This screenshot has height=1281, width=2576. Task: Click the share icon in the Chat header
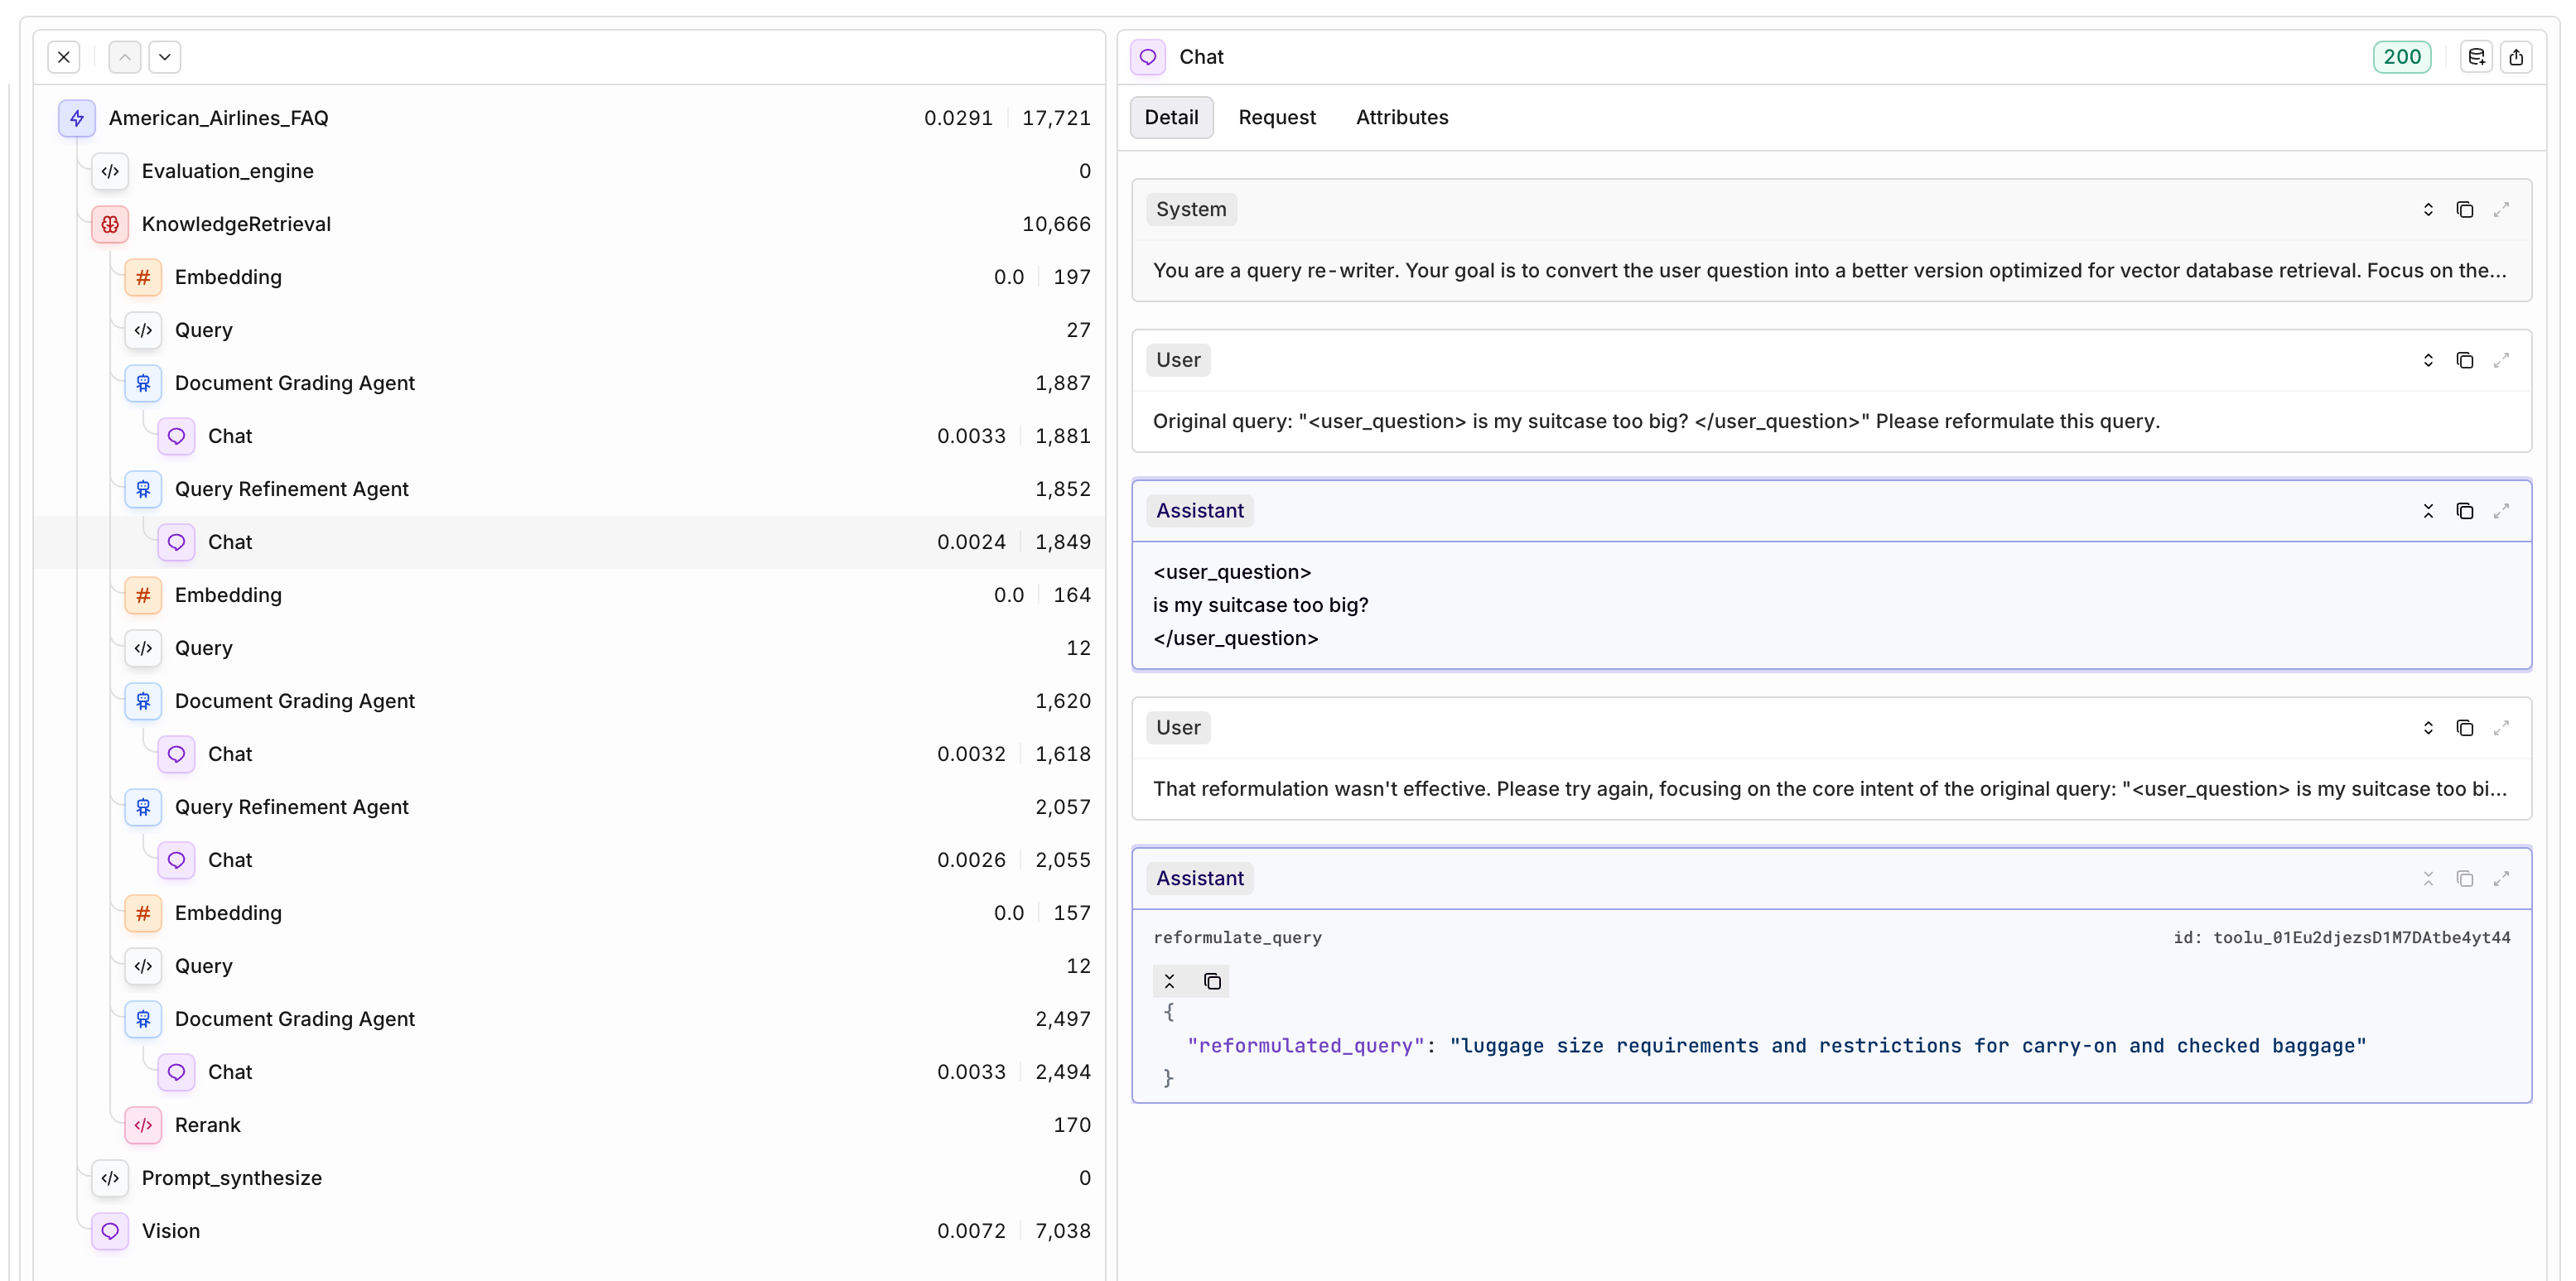[x=2516, y=57]
